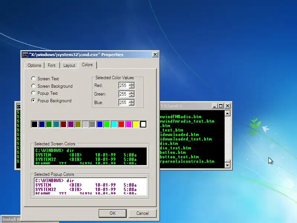Pick the dark blue color swatch
297x223 pixels.
coord(42,125)
